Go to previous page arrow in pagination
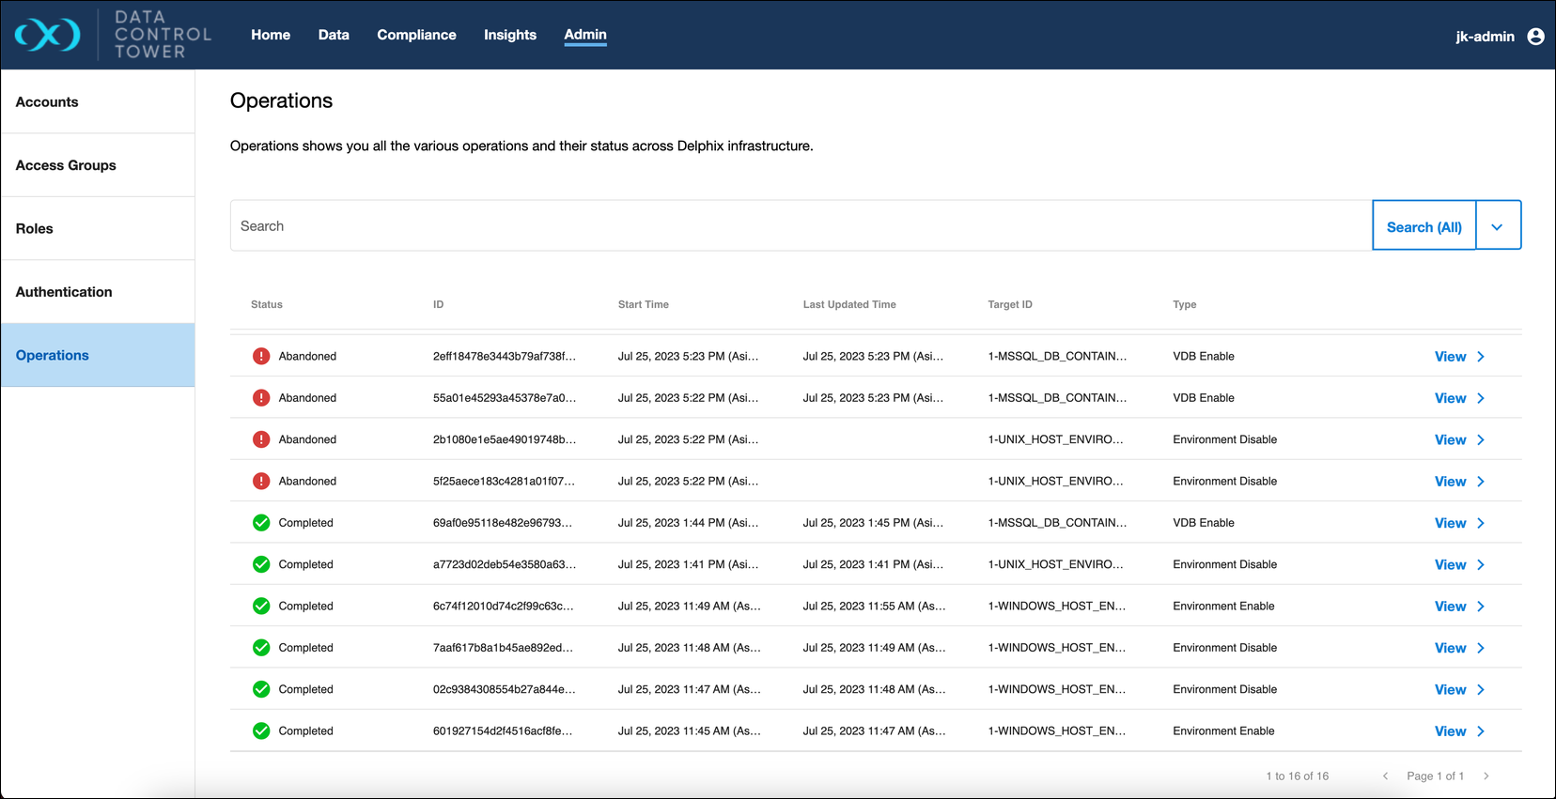1556x799 pixels. [x=1385, y=776]
